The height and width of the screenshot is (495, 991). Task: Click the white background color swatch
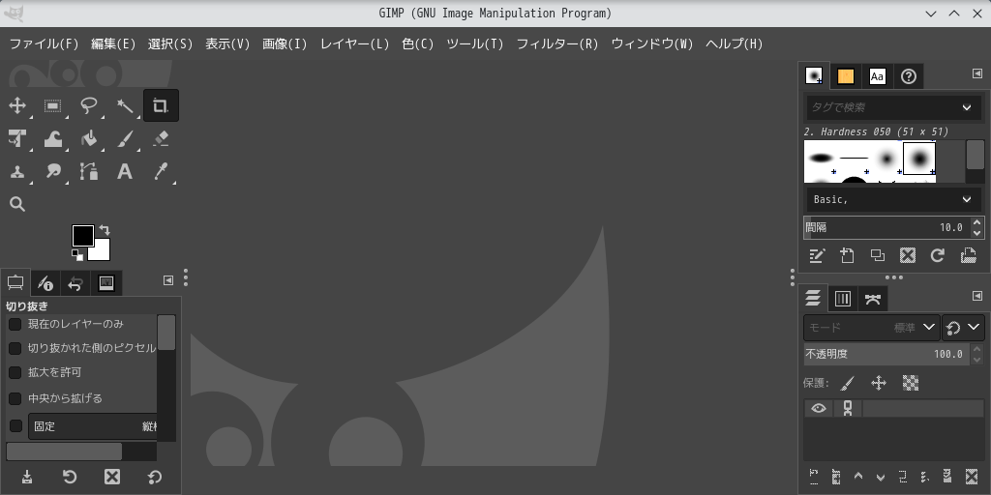[101, 252]
